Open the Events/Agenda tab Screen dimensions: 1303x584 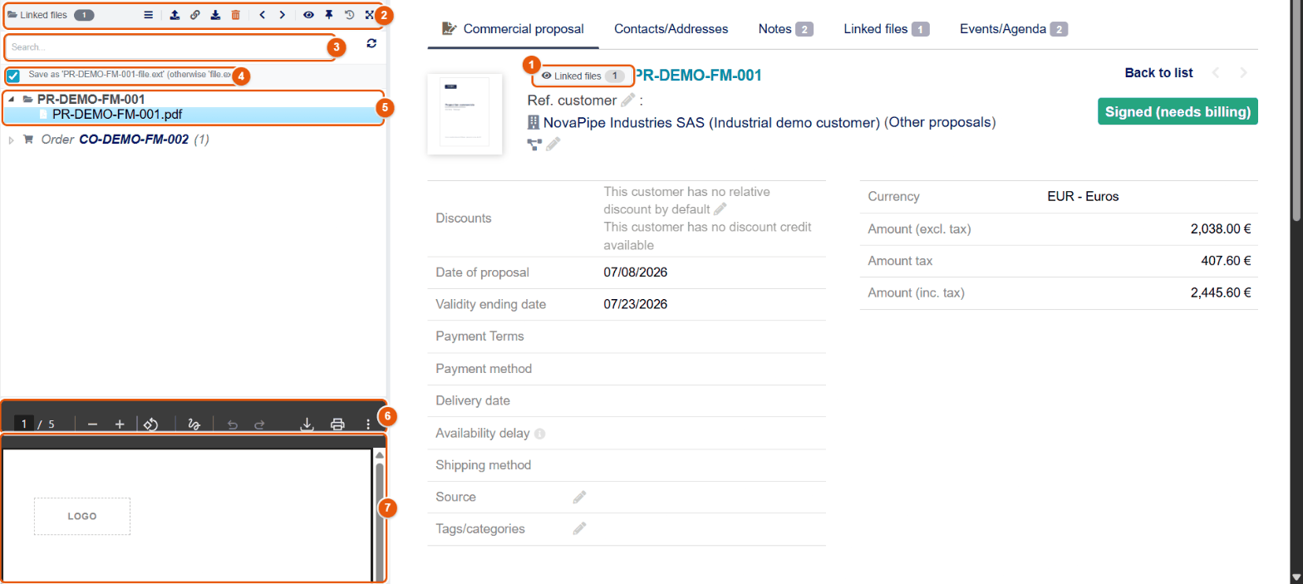point(1014,29)
